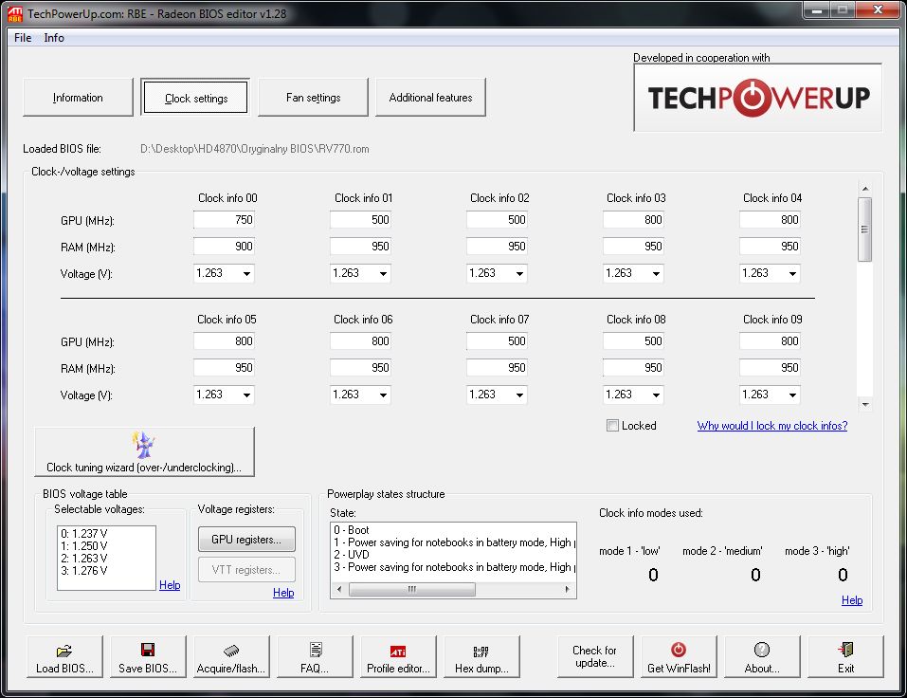Open the ATI Profile editor icon
Screen dimensions: 907x698
(398, 652)
